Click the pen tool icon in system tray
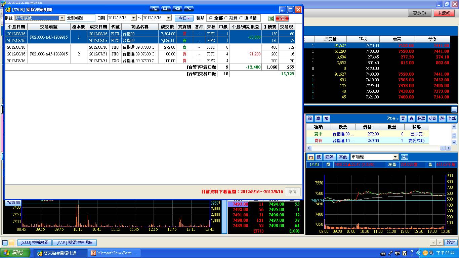Image resolution: width=459 pixels, height=258 pixels. pos(390,253)
